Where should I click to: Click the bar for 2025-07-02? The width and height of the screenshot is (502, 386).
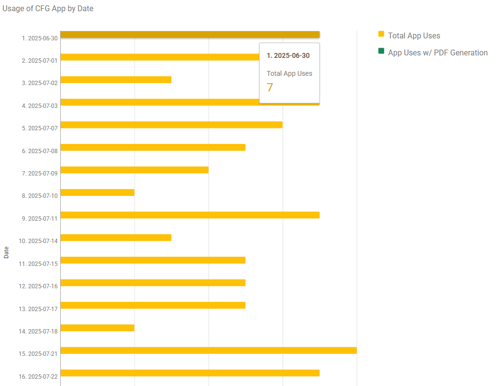[x=116, y=80]
